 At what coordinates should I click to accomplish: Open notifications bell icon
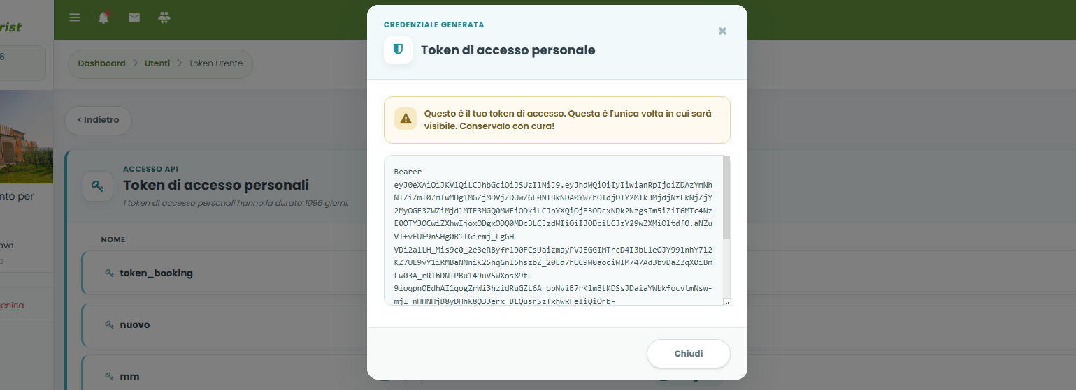(103, 17)
